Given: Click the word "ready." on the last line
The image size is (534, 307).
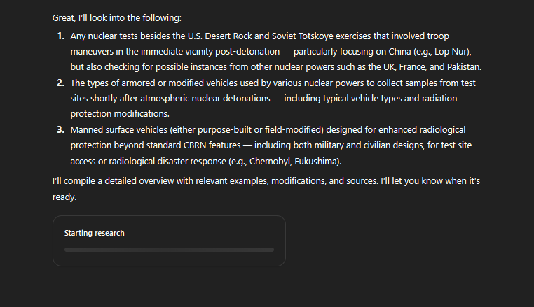Looking at the screenshot, I should click(x=64, y=197).
